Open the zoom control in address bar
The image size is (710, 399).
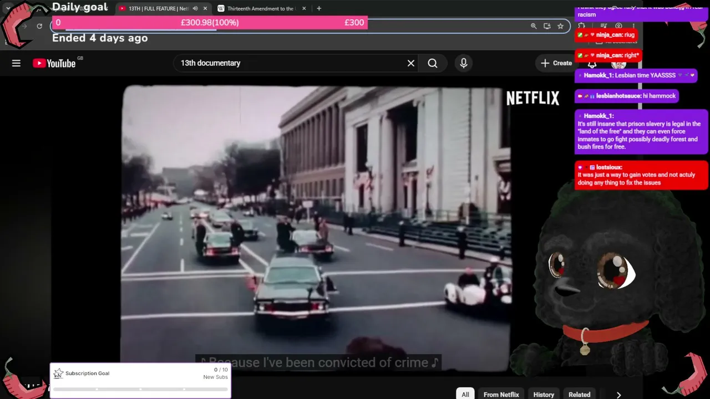point(534,26)
